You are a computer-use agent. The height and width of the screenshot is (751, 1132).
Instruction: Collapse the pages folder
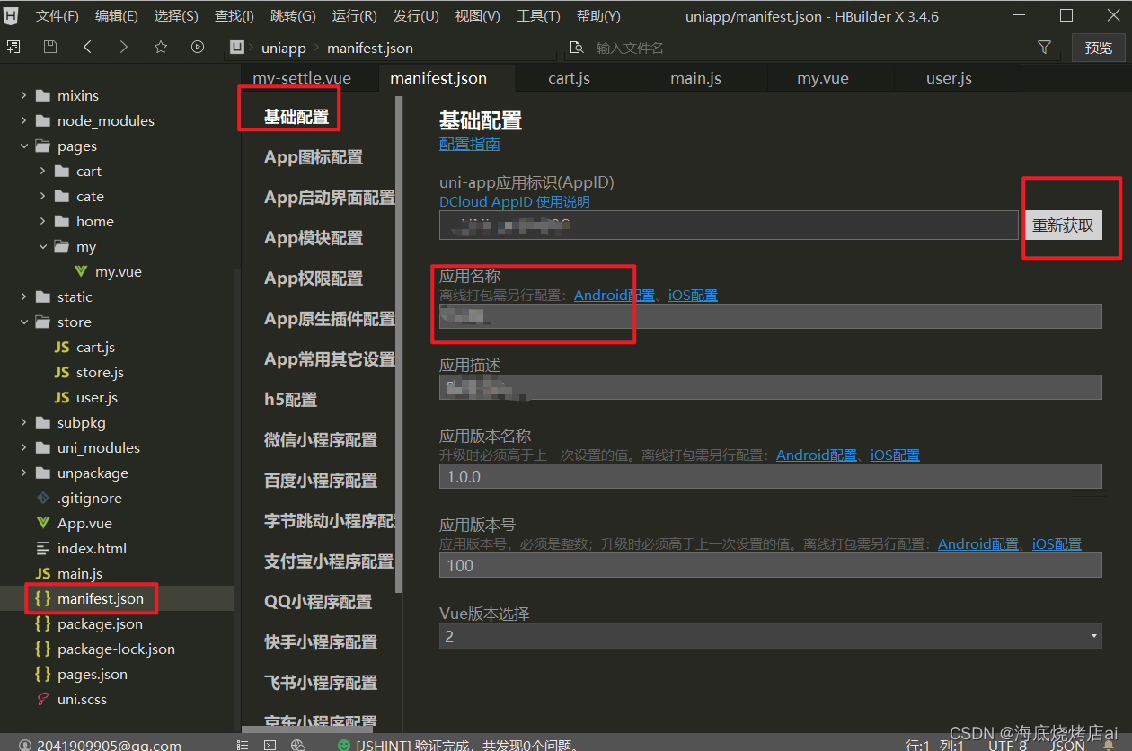pyautogui.click(x=23, y=146)
